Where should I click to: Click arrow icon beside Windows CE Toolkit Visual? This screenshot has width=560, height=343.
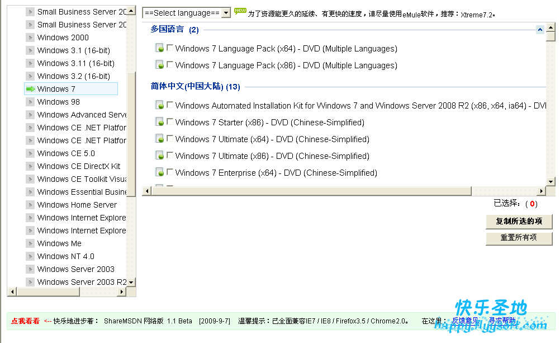[30, 179]
